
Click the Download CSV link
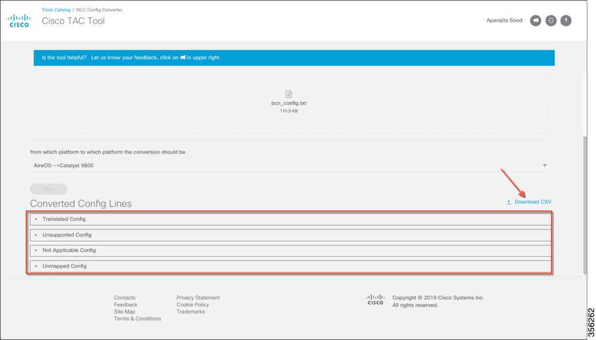tap(533, 202)
